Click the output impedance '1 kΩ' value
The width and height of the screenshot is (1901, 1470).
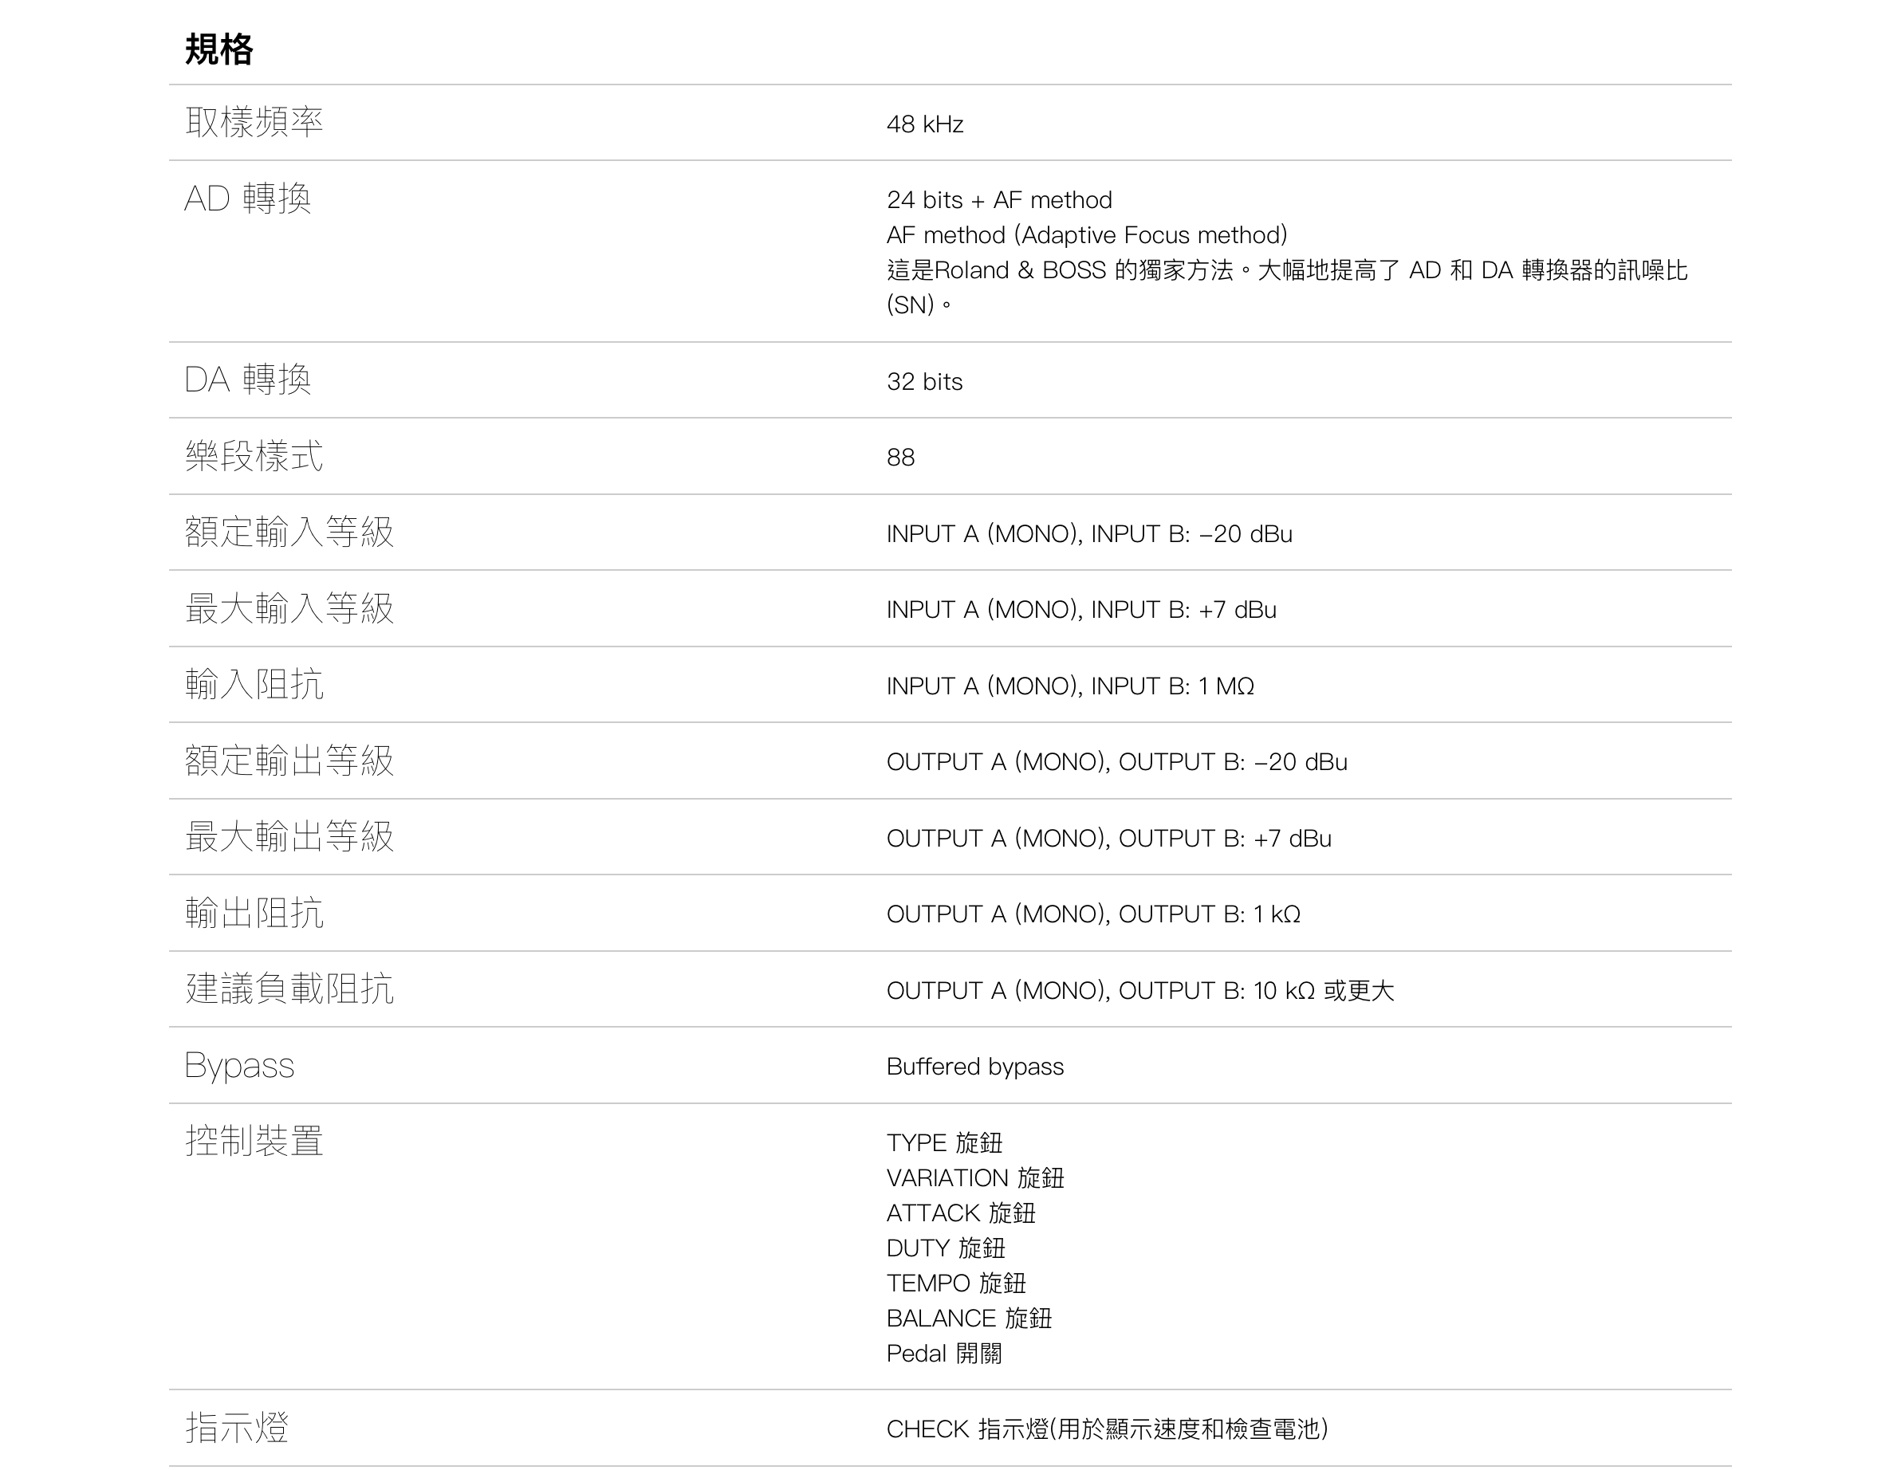(1276, 914)
